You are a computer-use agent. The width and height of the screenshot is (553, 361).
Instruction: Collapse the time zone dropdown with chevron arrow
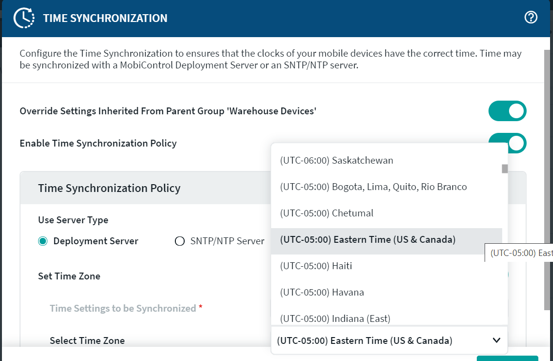496,340
